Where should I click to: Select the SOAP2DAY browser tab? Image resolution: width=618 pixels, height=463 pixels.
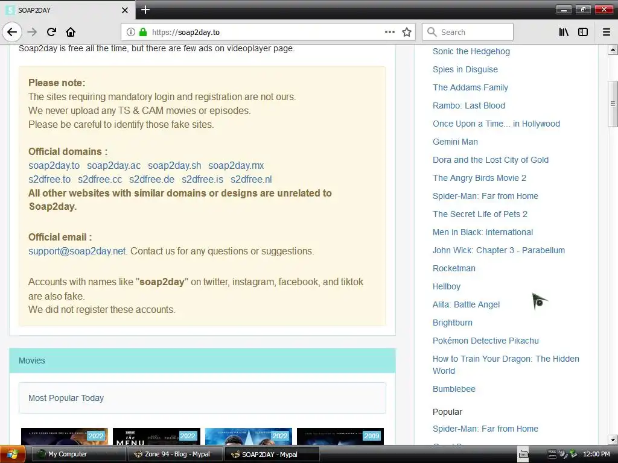tap(68, 10)
